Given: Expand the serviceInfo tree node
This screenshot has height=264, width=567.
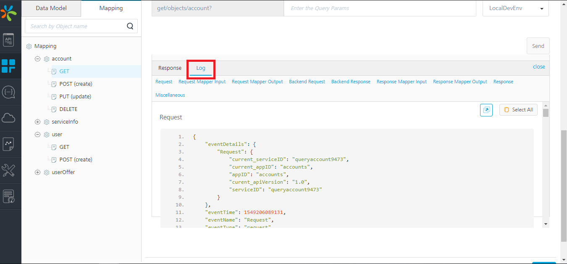Looking at the screenshot, I should click(37, 121).
